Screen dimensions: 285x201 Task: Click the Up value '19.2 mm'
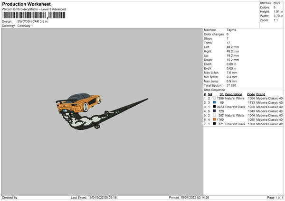tap(233, 55)
